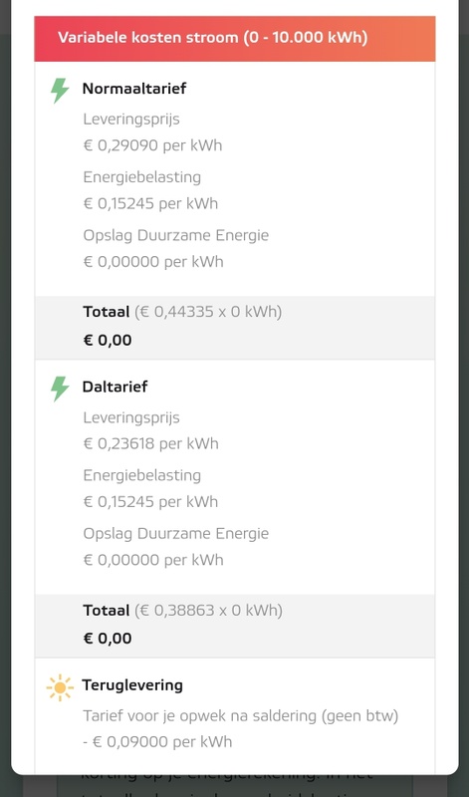
Task: Click the Daltarief leveringsprijs € 0,23618 value
Action: tap(151, 443)
